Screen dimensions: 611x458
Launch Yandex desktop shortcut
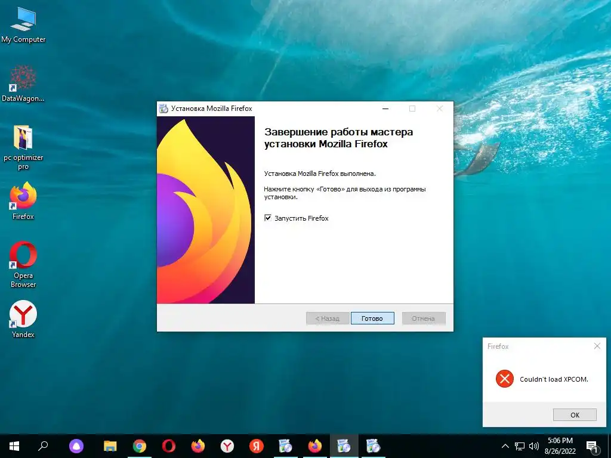pyautogui.click(x=23, y=319)
